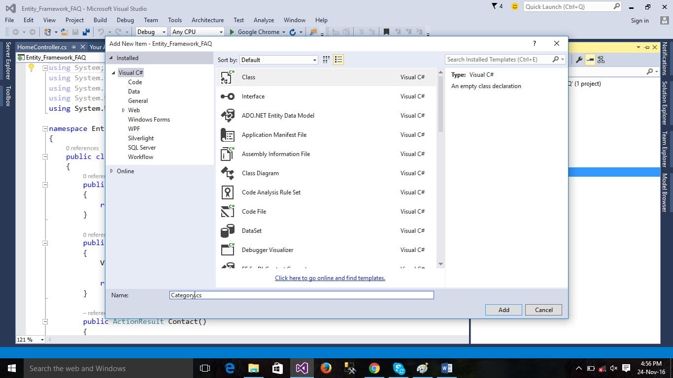673x378 pixels.
Task: Open the Team Explorer side tab
Action: 664,150
